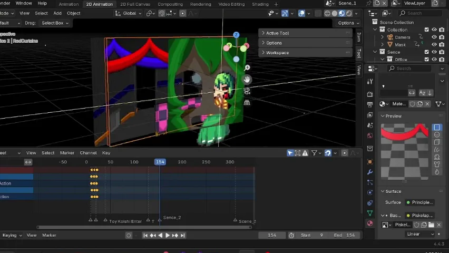
Task: Click the dope sheet horizontal scrollbar
Action: (x=144, y=228)
